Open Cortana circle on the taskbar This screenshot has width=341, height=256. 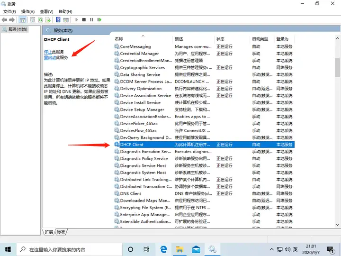point(131,249)
